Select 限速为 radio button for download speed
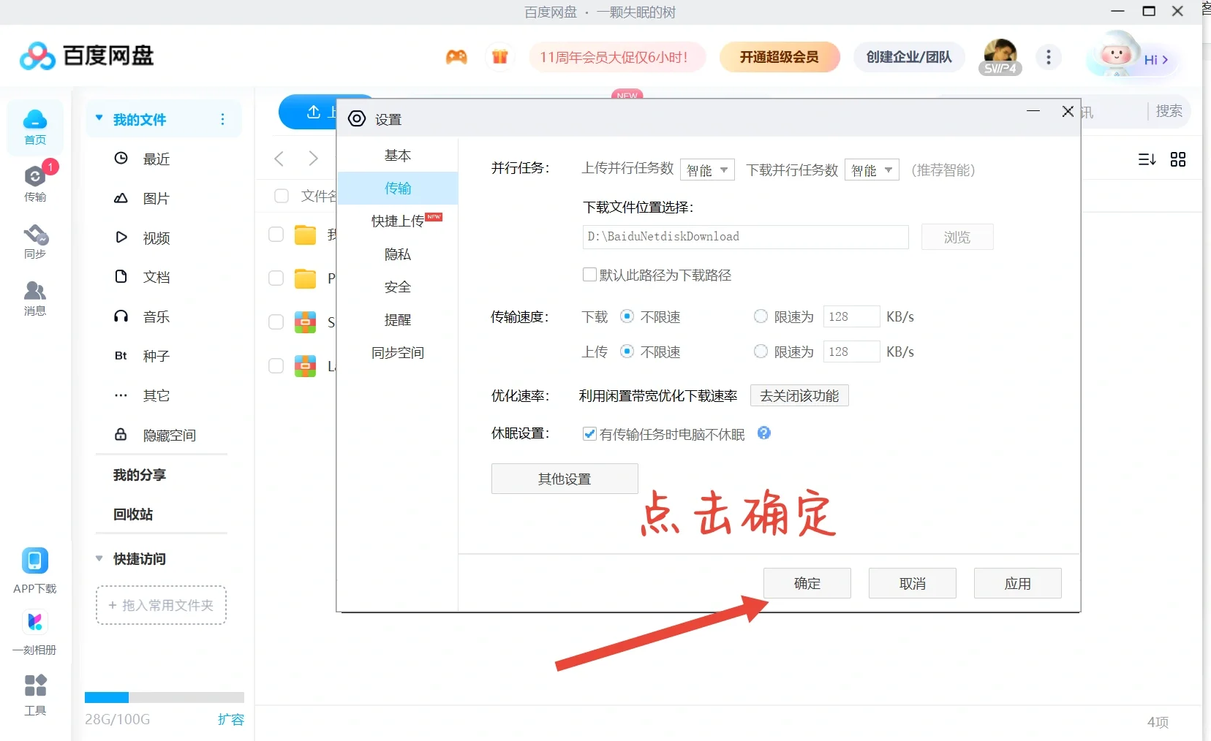The width and height of the screenshot is (1211, 741). click(759, 316)
